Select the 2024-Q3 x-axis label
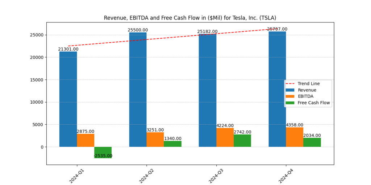 [x=216, y=175]
